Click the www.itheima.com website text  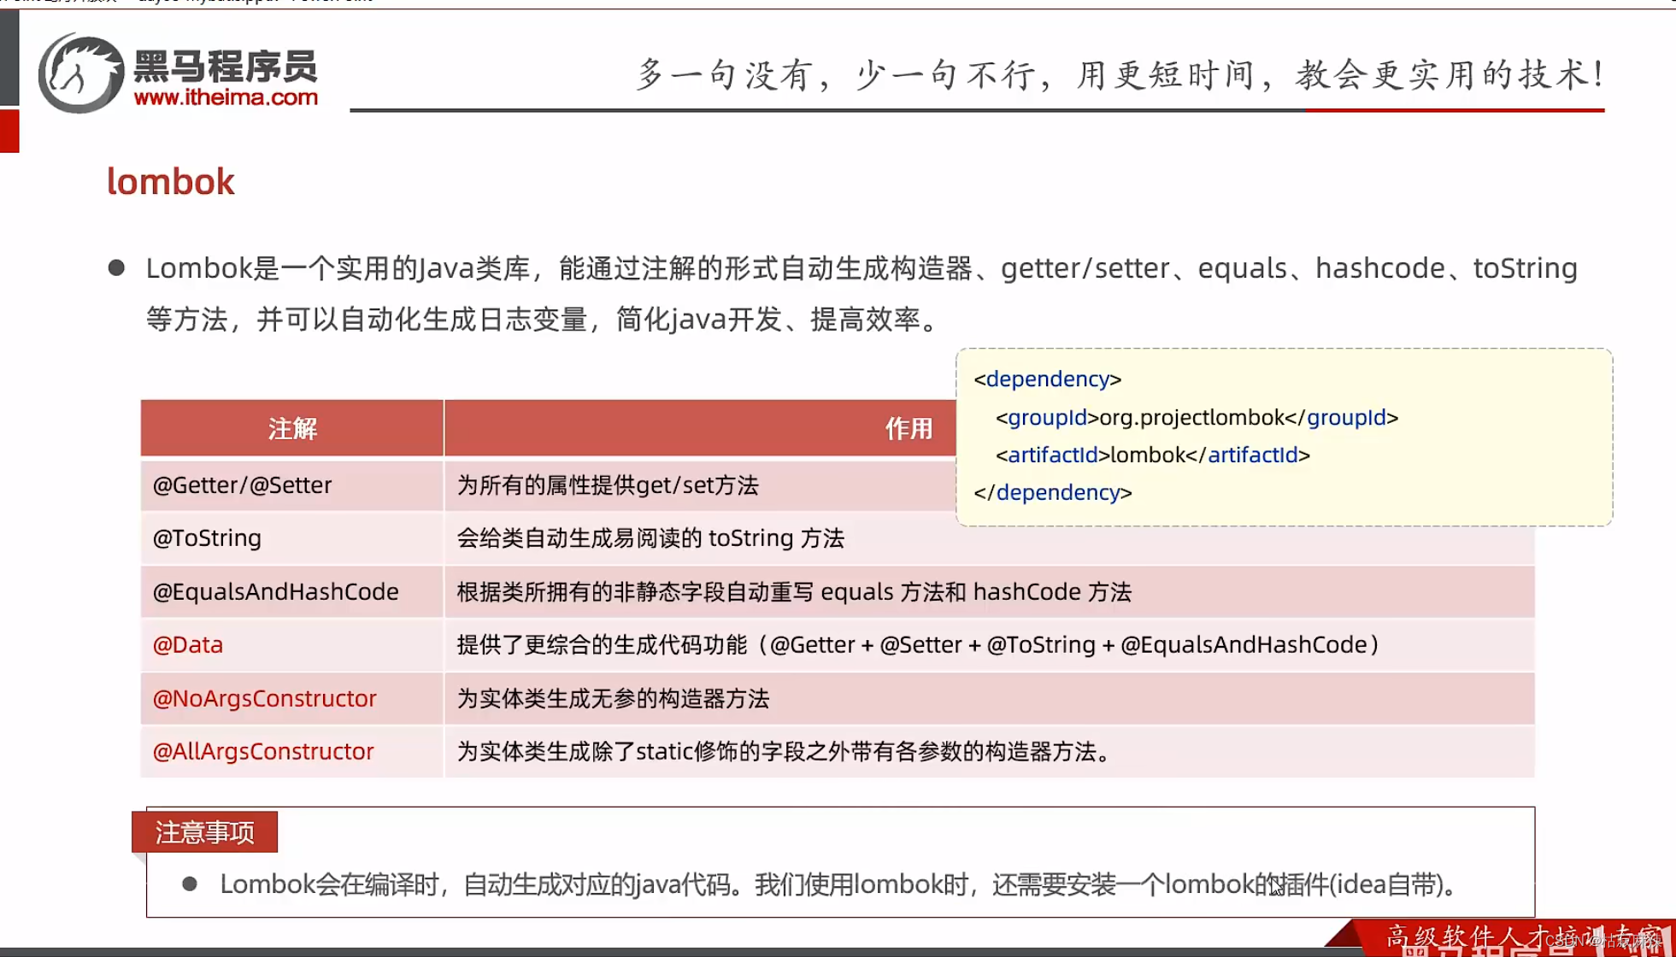[x=227, y=98]
